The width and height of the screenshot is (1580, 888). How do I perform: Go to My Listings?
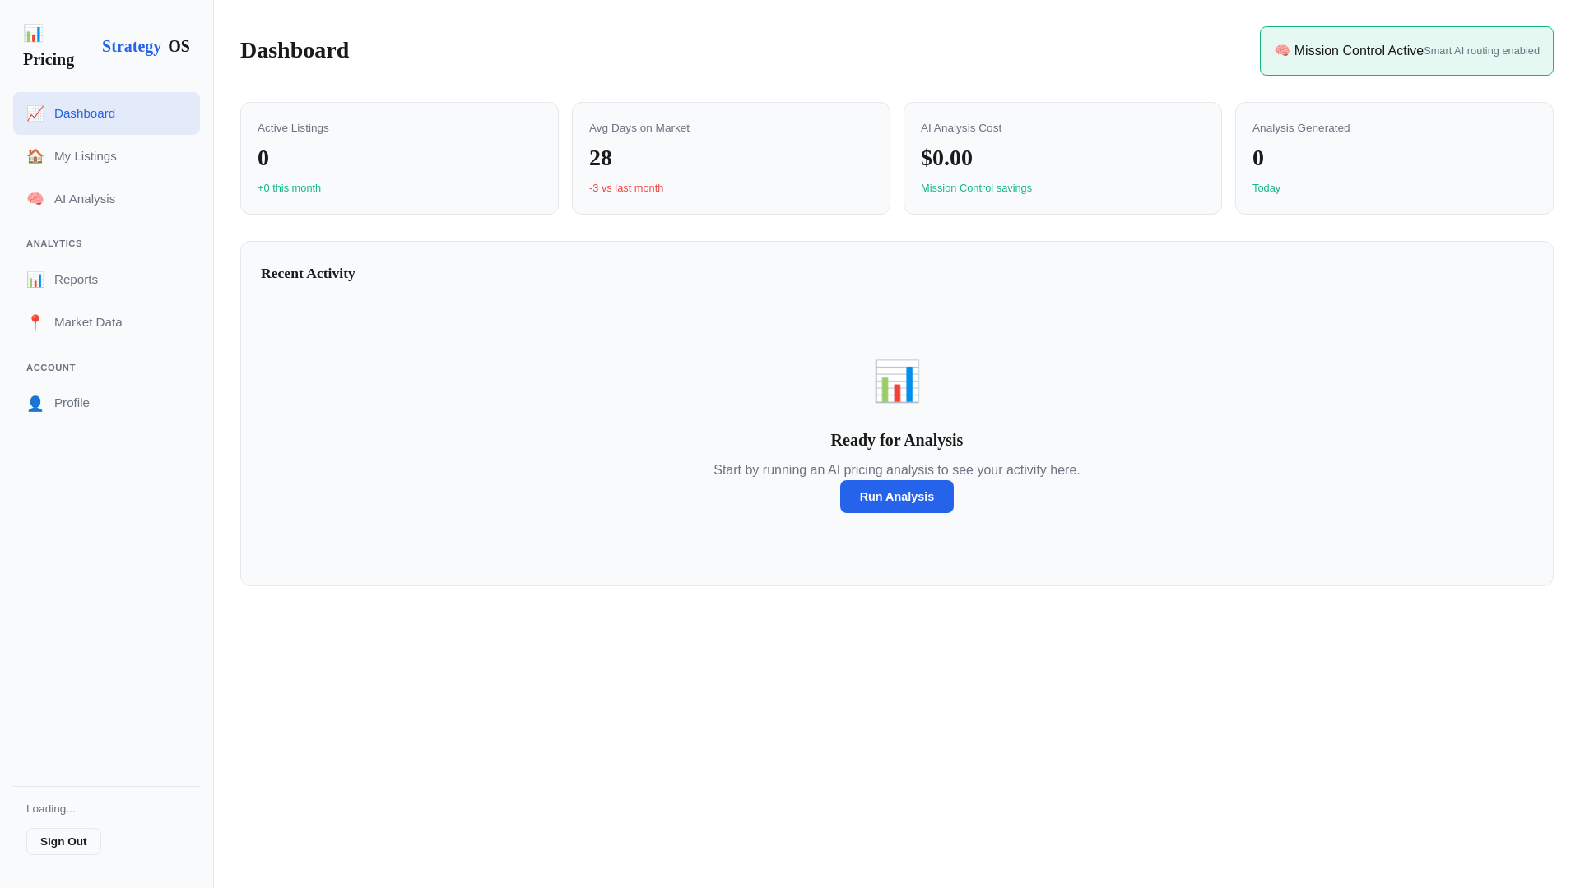(x=106, y=156)
